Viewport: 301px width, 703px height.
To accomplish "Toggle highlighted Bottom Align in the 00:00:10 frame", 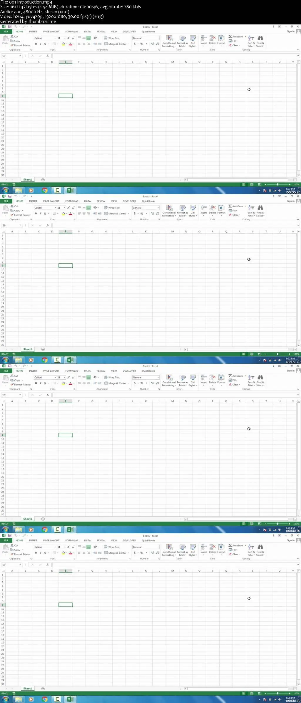I will (x=88, y=38).
